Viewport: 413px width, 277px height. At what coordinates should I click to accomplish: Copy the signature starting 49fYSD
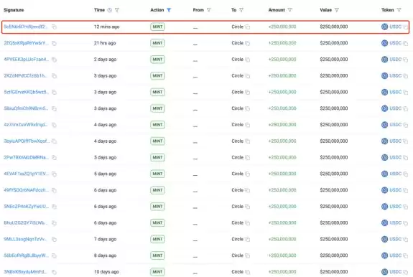click(54, 190)
